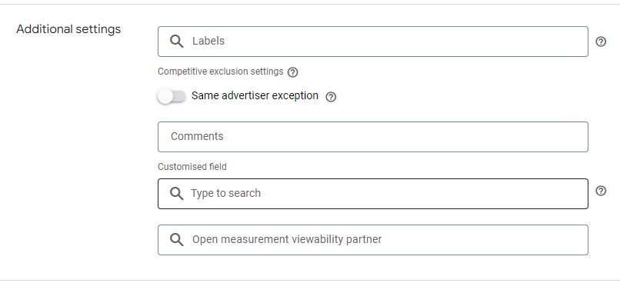Image resolution: width=620 pixels, height=283 pixels.
Task: Click the Competitive exclusion settings caption
Action: click(221, 72)
